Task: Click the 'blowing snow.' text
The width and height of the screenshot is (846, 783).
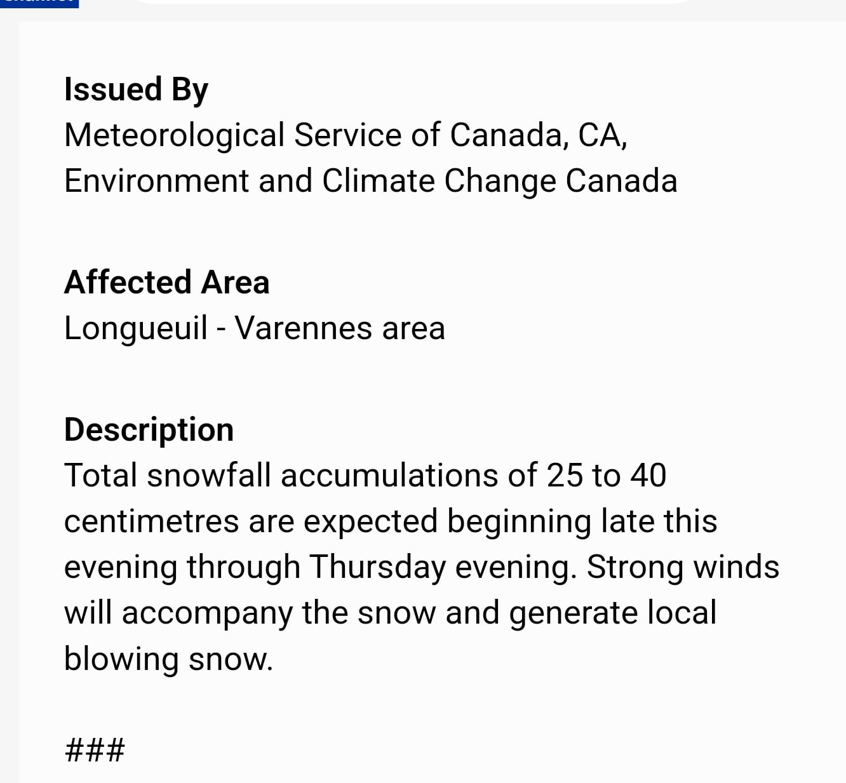Action: (168, 659)
